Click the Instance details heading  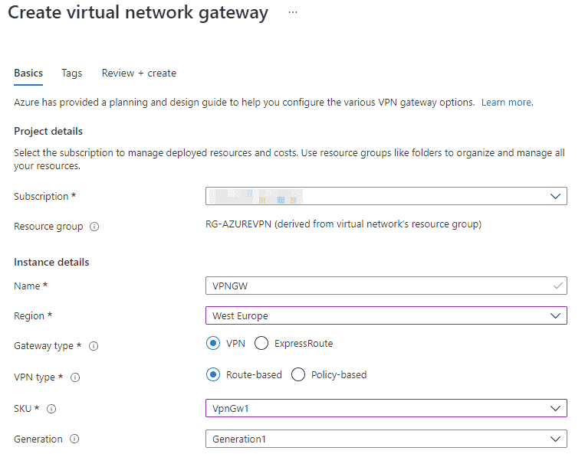[51, 262]
